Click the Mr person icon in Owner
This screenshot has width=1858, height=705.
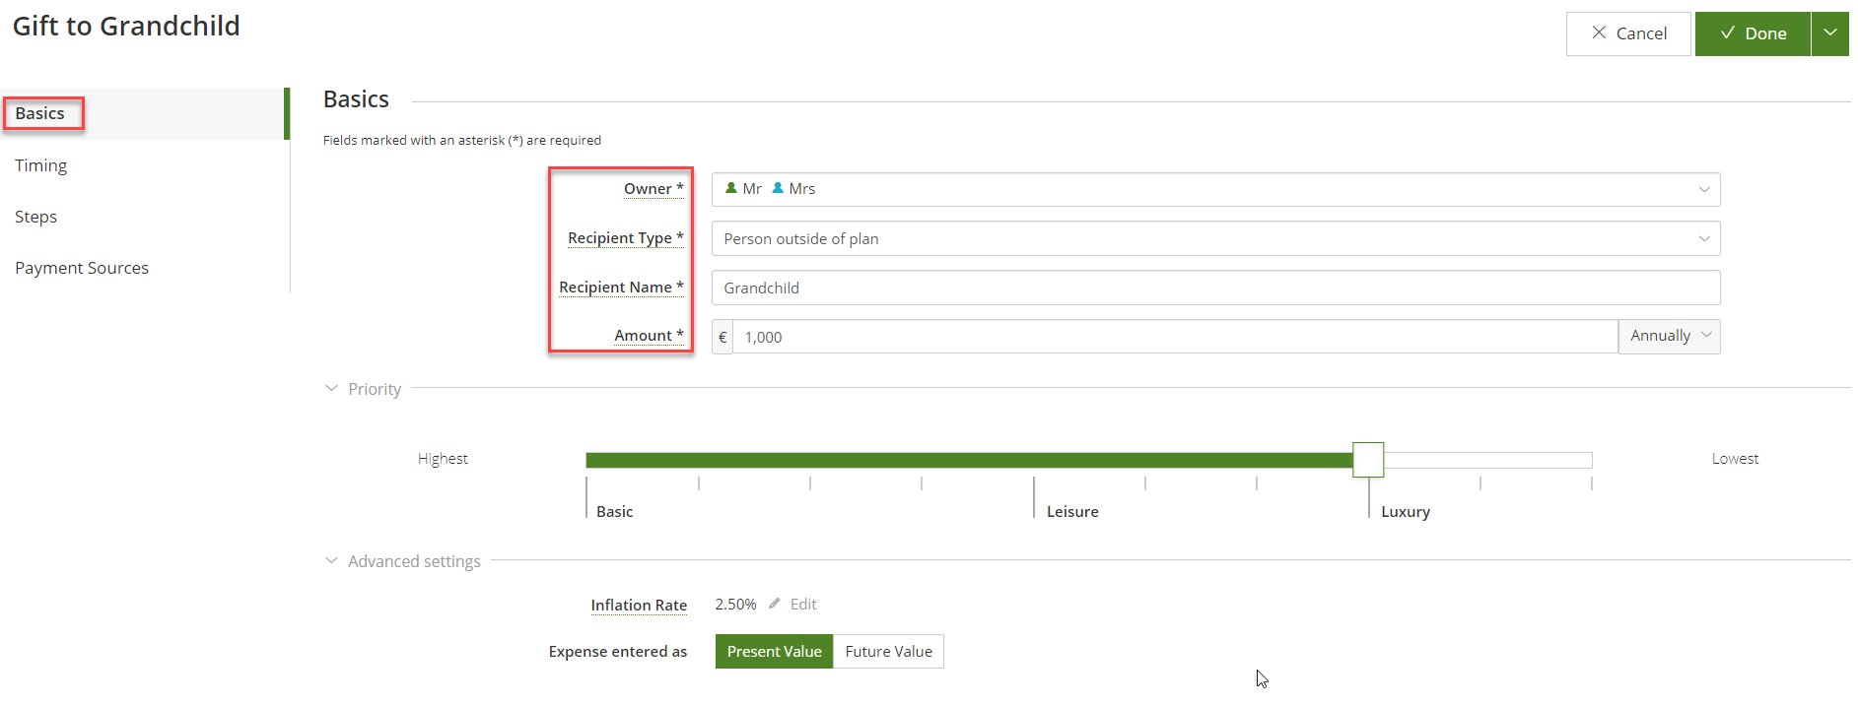(x=731, y=188)
